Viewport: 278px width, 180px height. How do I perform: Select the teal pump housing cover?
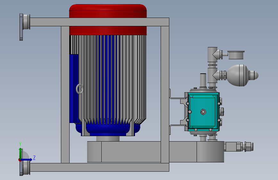(204, 111)
